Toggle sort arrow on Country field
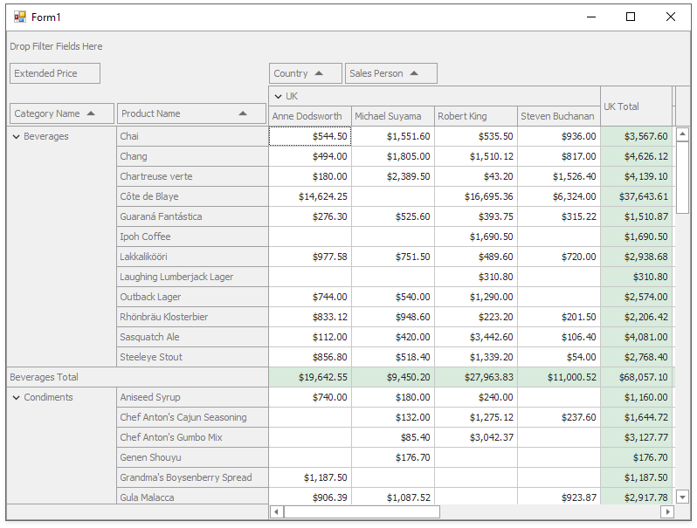 [319, 73]
